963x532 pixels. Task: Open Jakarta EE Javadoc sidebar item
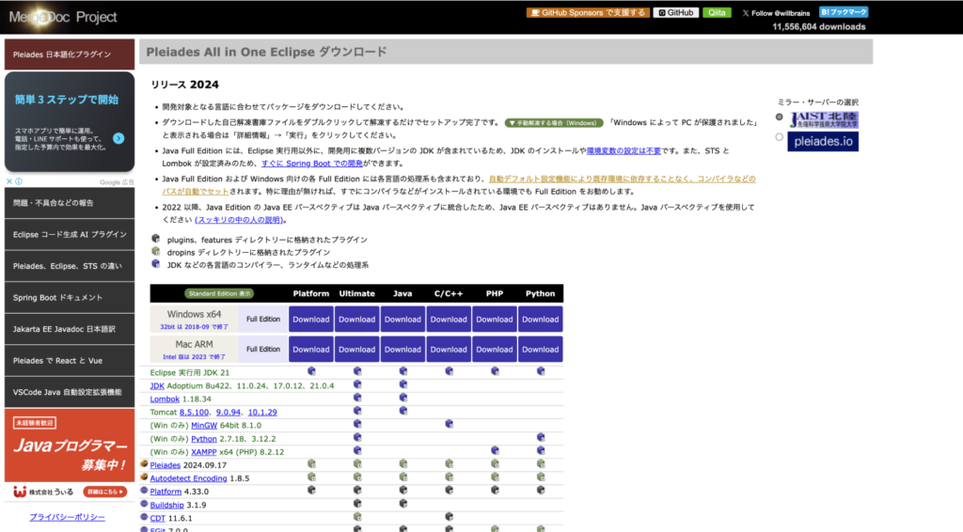(x=69, y=329)
